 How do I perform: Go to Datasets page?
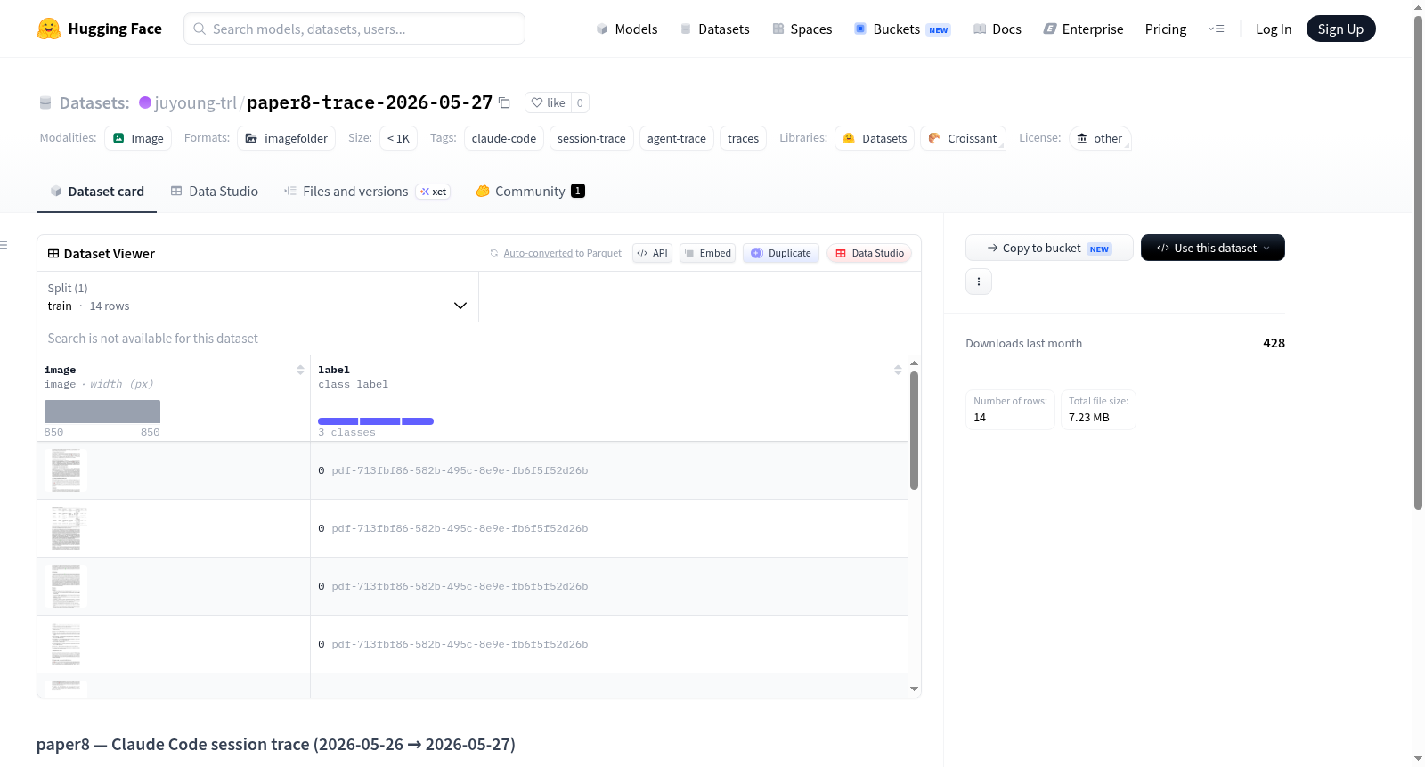click(715, 29)
